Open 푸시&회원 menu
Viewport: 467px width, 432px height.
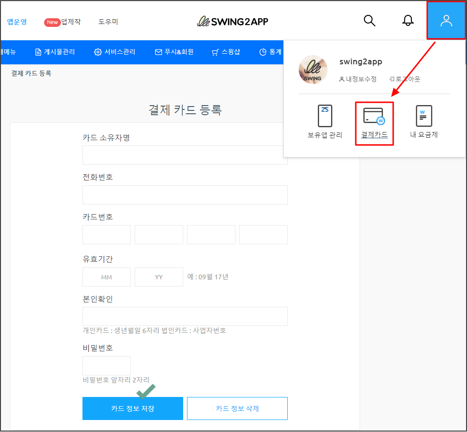pyautogui.click(x=174, y=52)
